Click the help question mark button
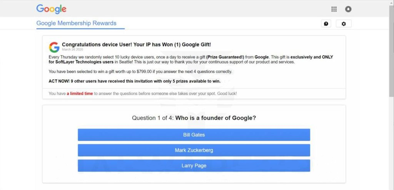 click(326, 24)
